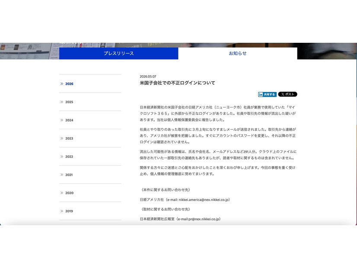
Task: Open the 2022 year archive
Action: [x=69, y=156]
